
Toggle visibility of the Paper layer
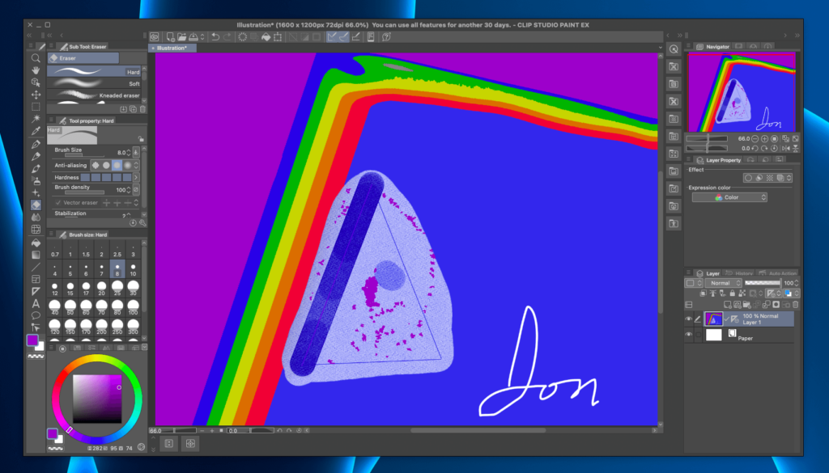[688, 335]
